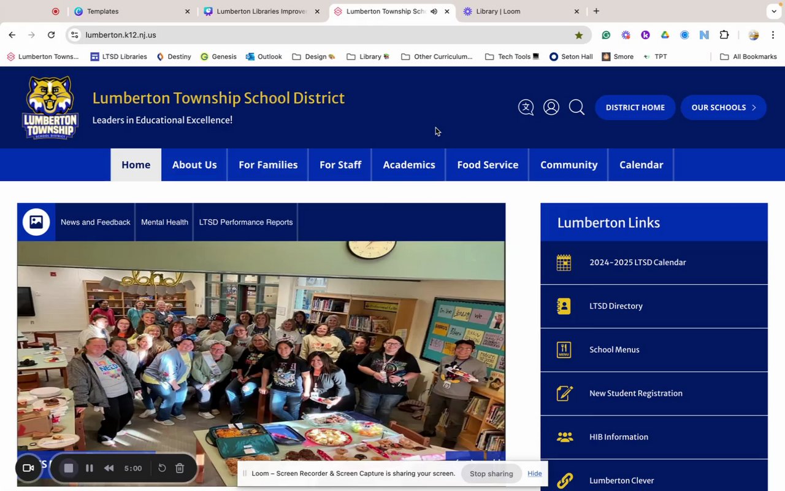Open the Google Drive extension icon
This screenshot has width=785, height=491.
[x=665, y=35]
